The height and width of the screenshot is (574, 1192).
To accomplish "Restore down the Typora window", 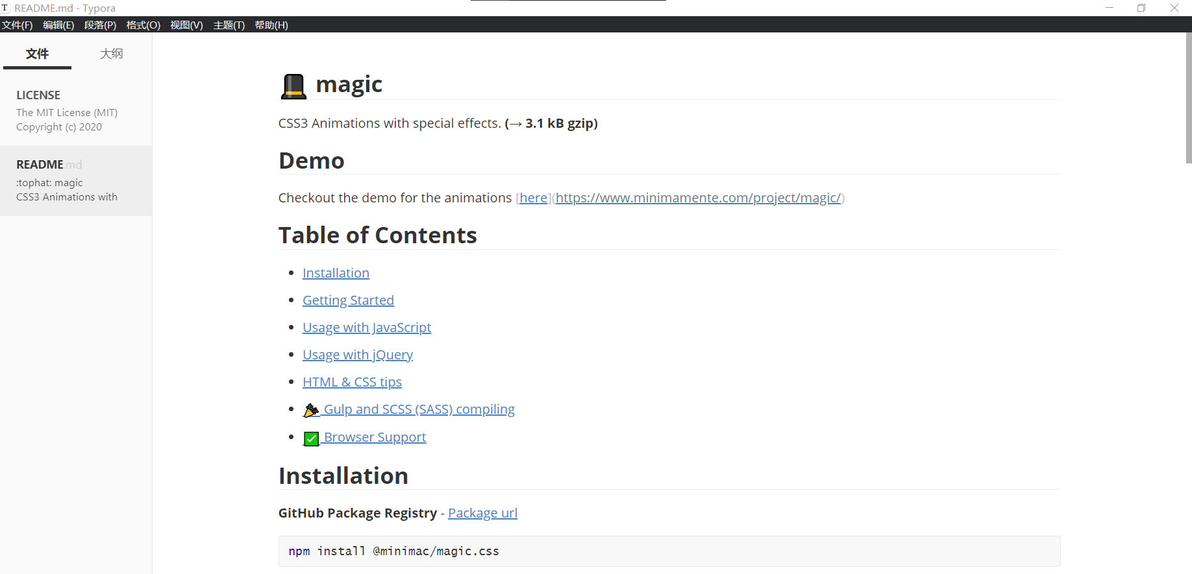I will coord(1141,8).
